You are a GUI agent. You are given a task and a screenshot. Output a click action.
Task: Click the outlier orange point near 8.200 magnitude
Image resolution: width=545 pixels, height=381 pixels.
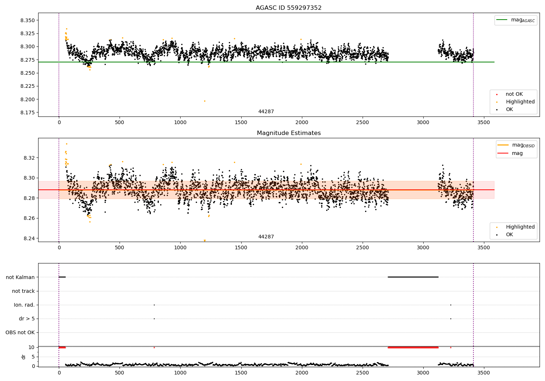coord(205,101)
